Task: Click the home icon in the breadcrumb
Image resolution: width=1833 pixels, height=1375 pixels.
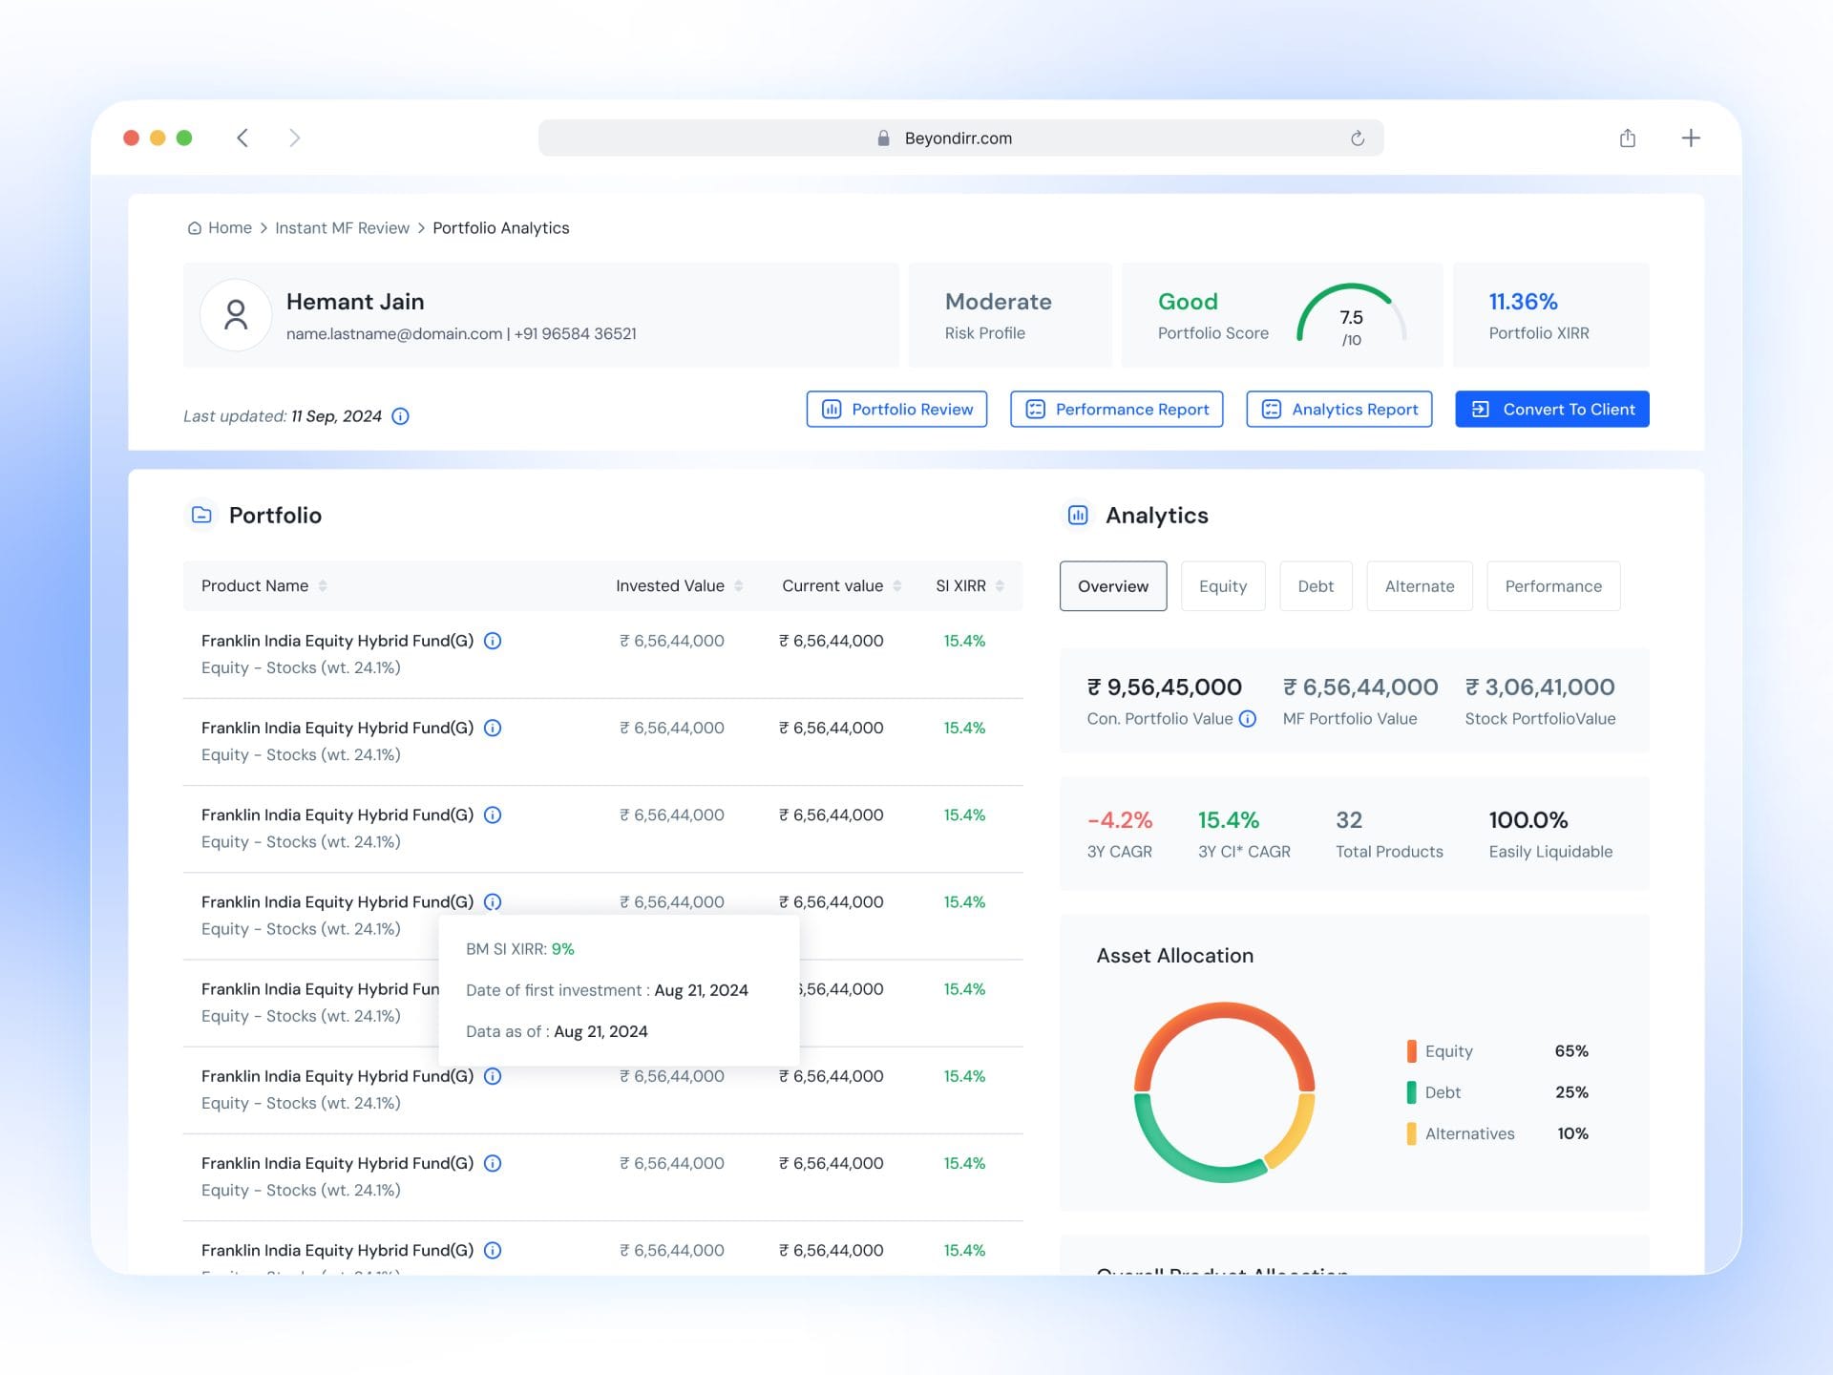Action: click(195, 228)
